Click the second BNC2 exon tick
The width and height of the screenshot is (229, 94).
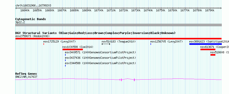134,80
